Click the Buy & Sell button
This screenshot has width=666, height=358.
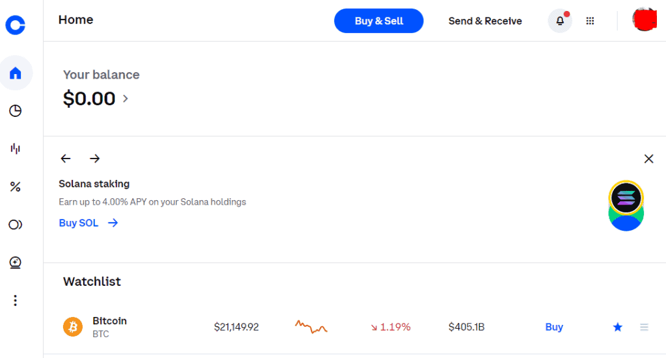click(379, 21)
